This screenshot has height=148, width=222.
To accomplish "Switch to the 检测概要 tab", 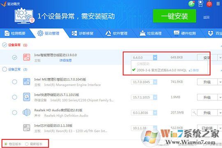I will [x=15, y=33].
